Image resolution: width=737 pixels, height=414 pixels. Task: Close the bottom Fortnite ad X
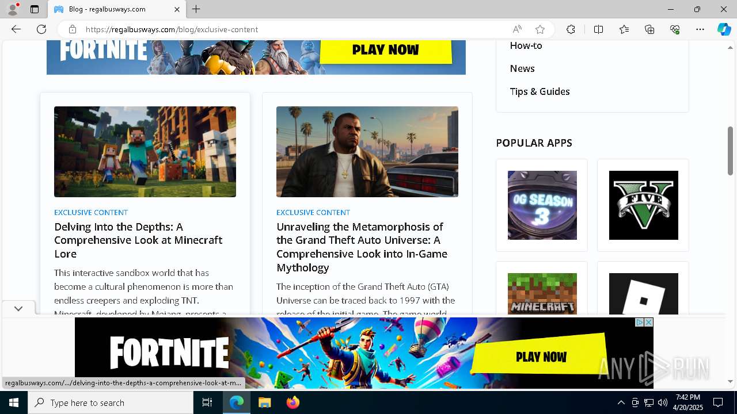coord(649,323)
